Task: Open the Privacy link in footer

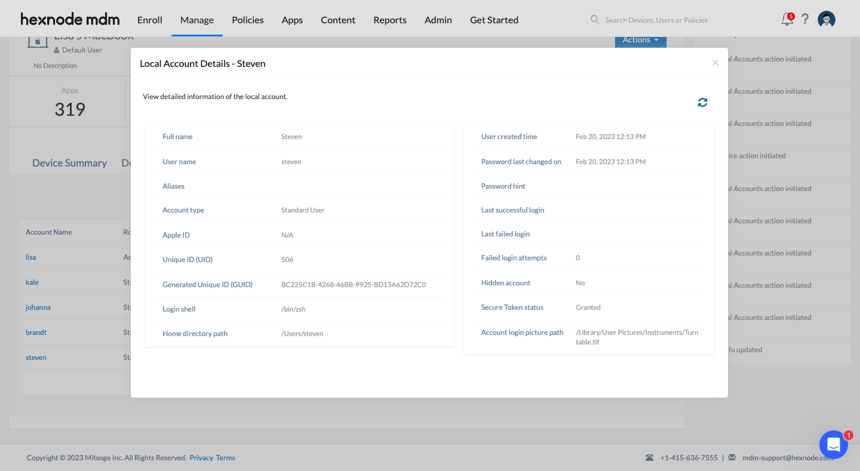Action: [201, 458]
